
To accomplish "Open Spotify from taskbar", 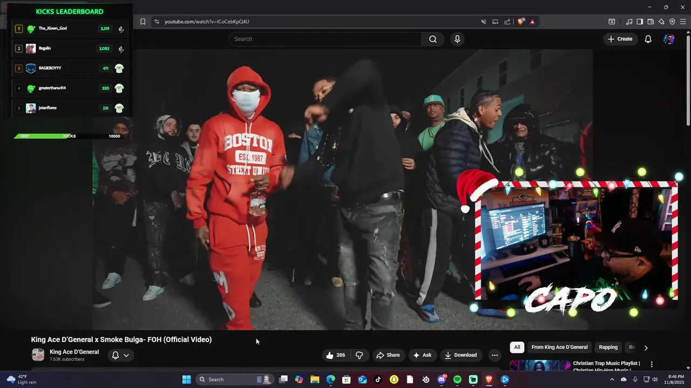I will (x=457, y=379).
